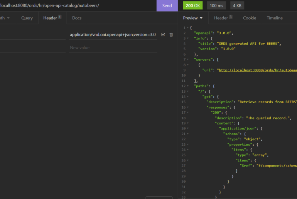Collapse the inner "items" at line 26
Viewport: 297px width, 199px height.
188,160
